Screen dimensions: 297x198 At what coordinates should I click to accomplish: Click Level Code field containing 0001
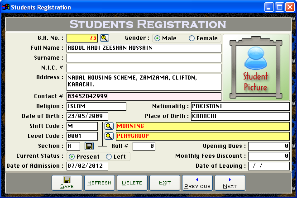pos(82,136)
